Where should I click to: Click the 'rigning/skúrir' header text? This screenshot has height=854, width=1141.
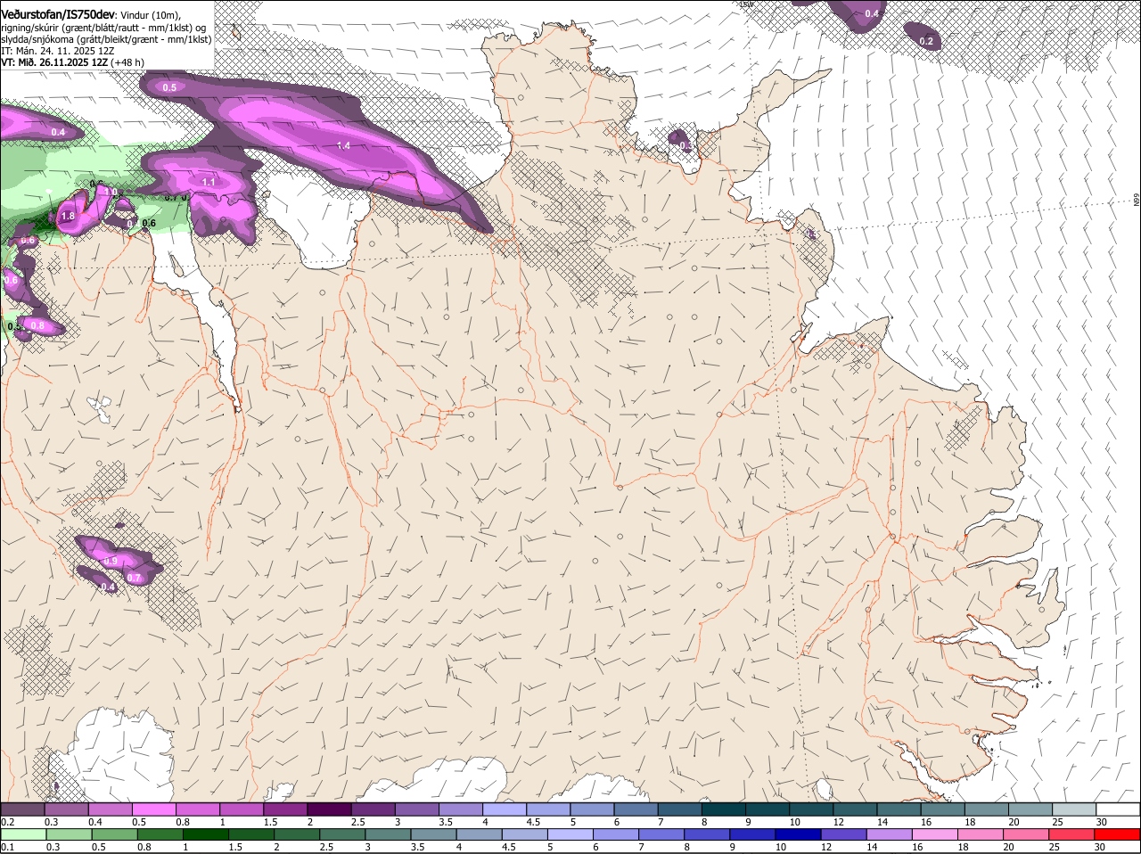point(30,28)
